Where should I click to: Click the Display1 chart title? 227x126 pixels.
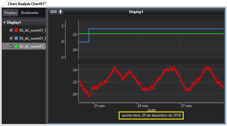[x=136, y=12]
